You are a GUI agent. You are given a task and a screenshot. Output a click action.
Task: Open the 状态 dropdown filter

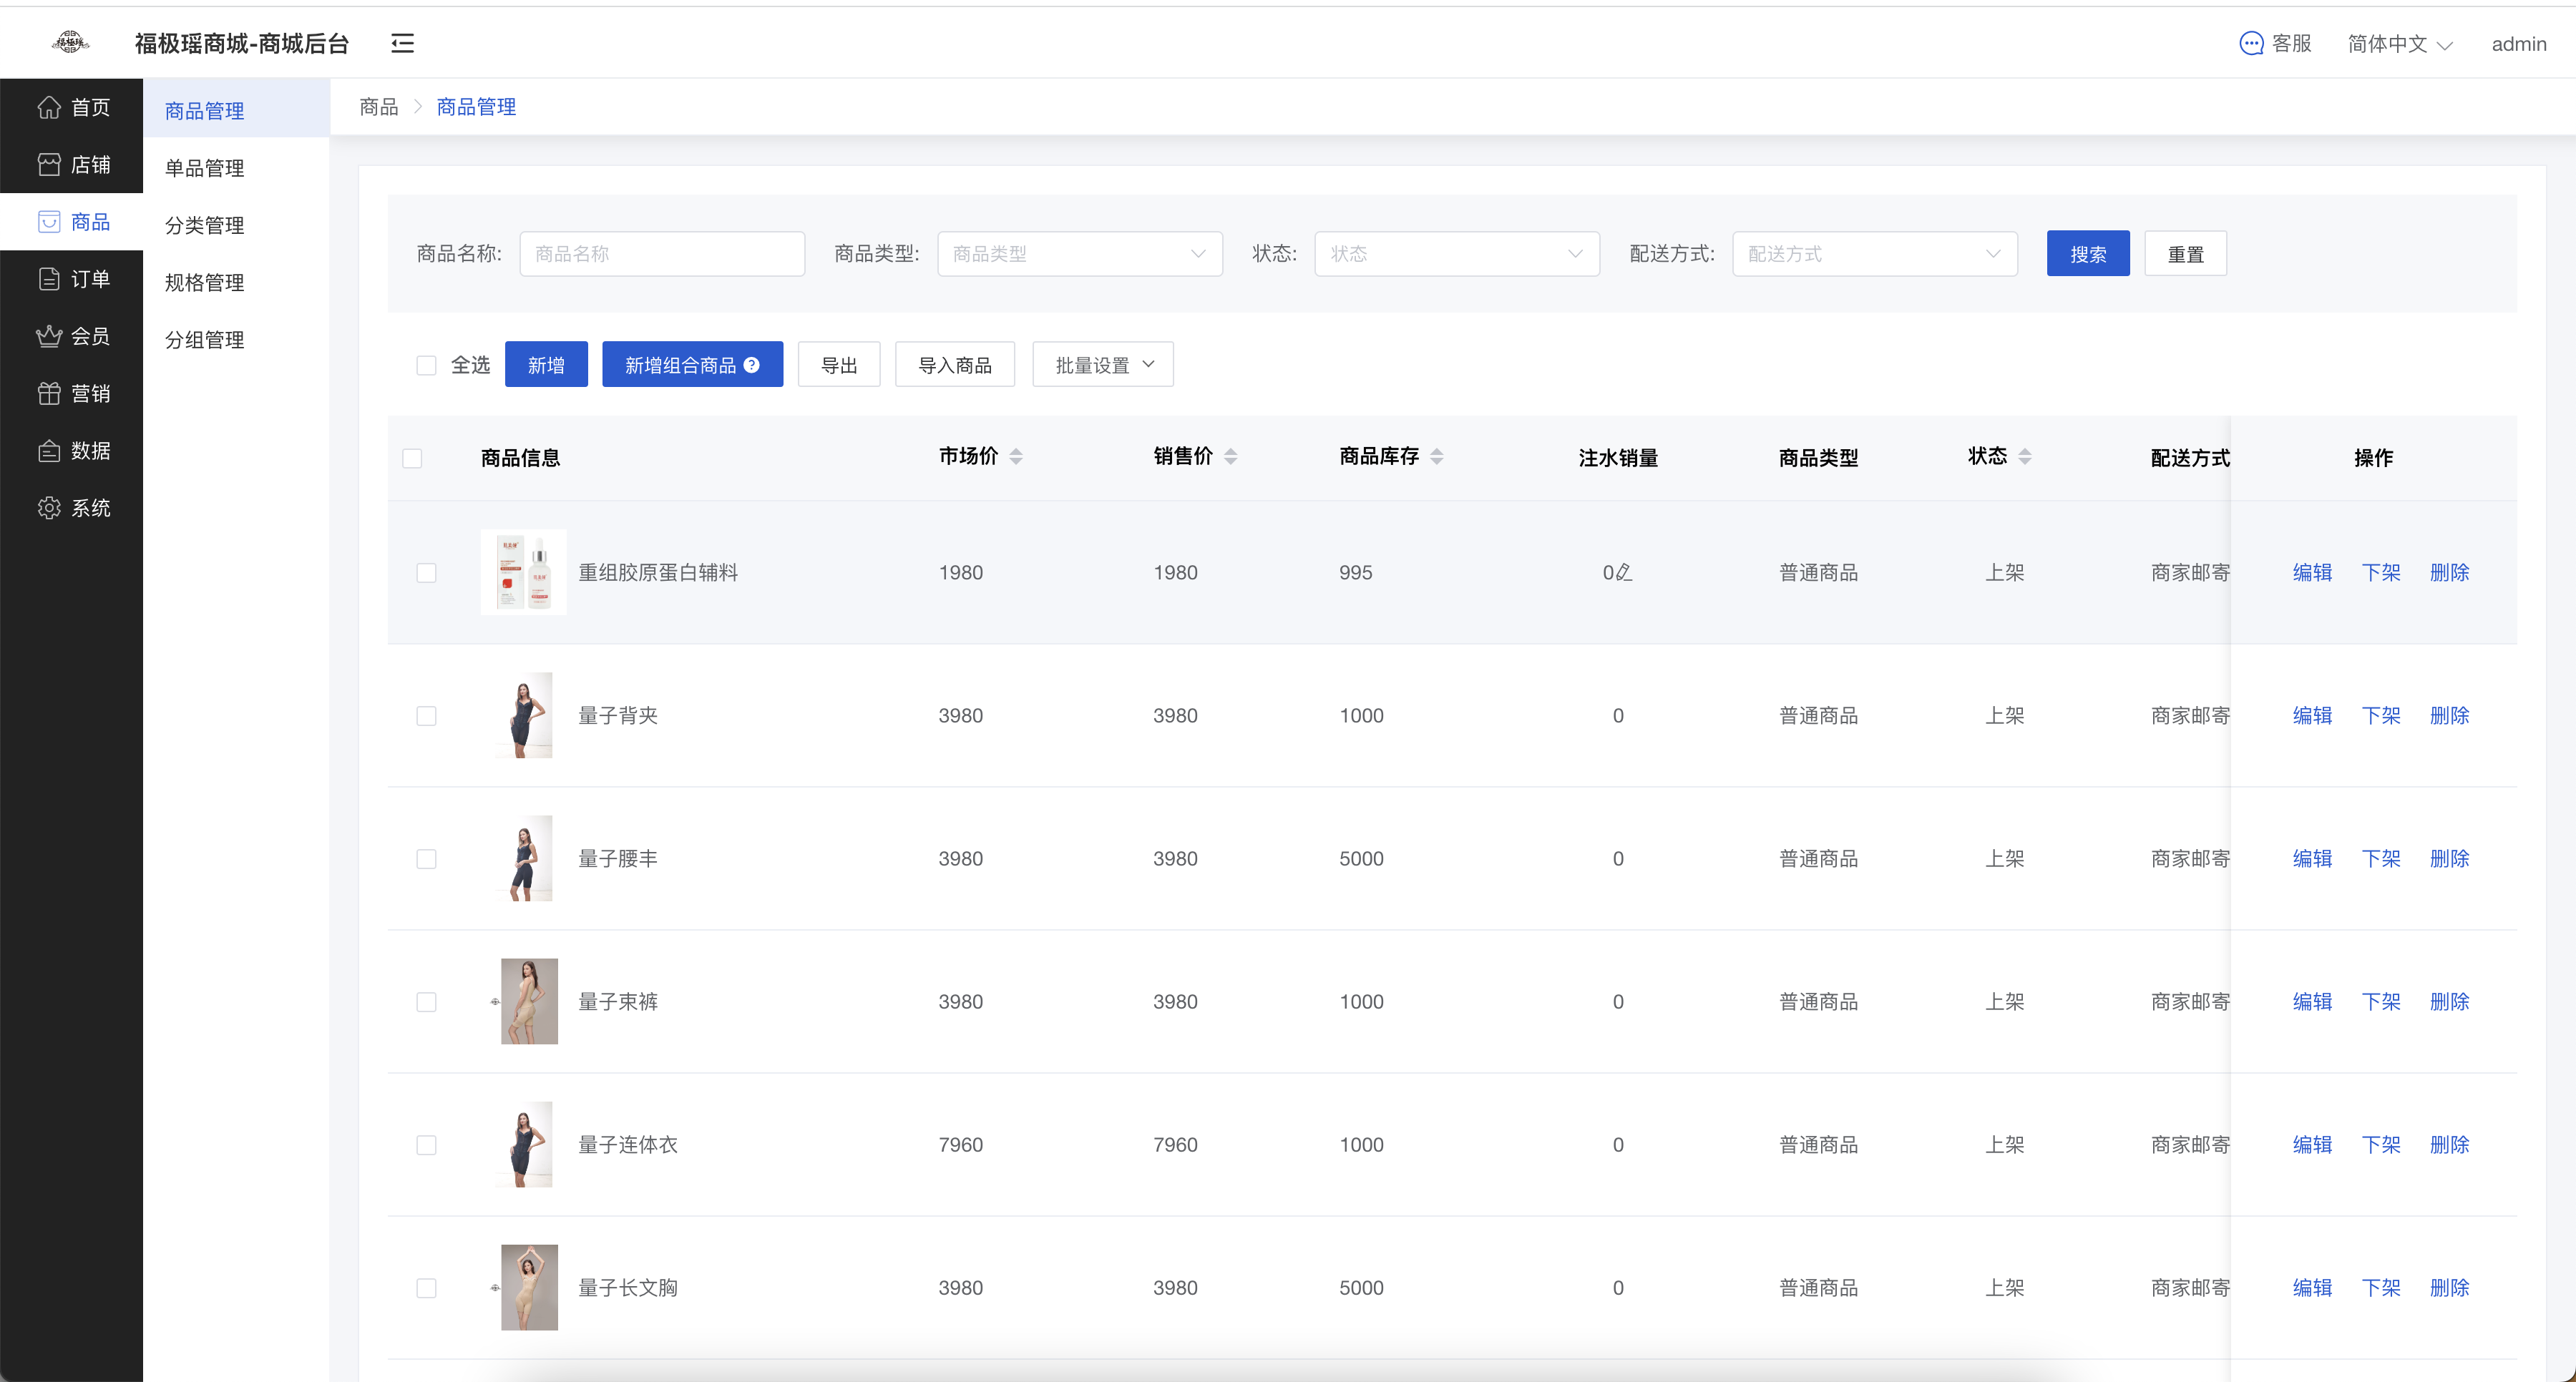click(1457, 254)
